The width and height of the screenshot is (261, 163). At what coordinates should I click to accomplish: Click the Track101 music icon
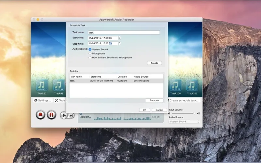point(192,85)
